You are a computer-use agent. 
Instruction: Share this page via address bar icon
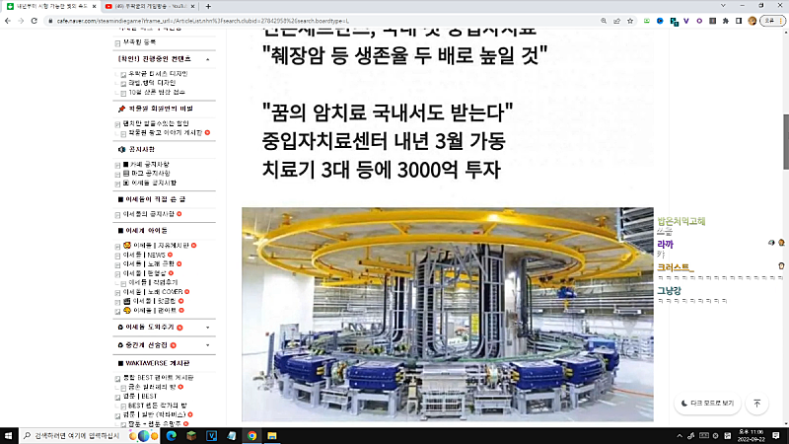click(x=617, y=21)
